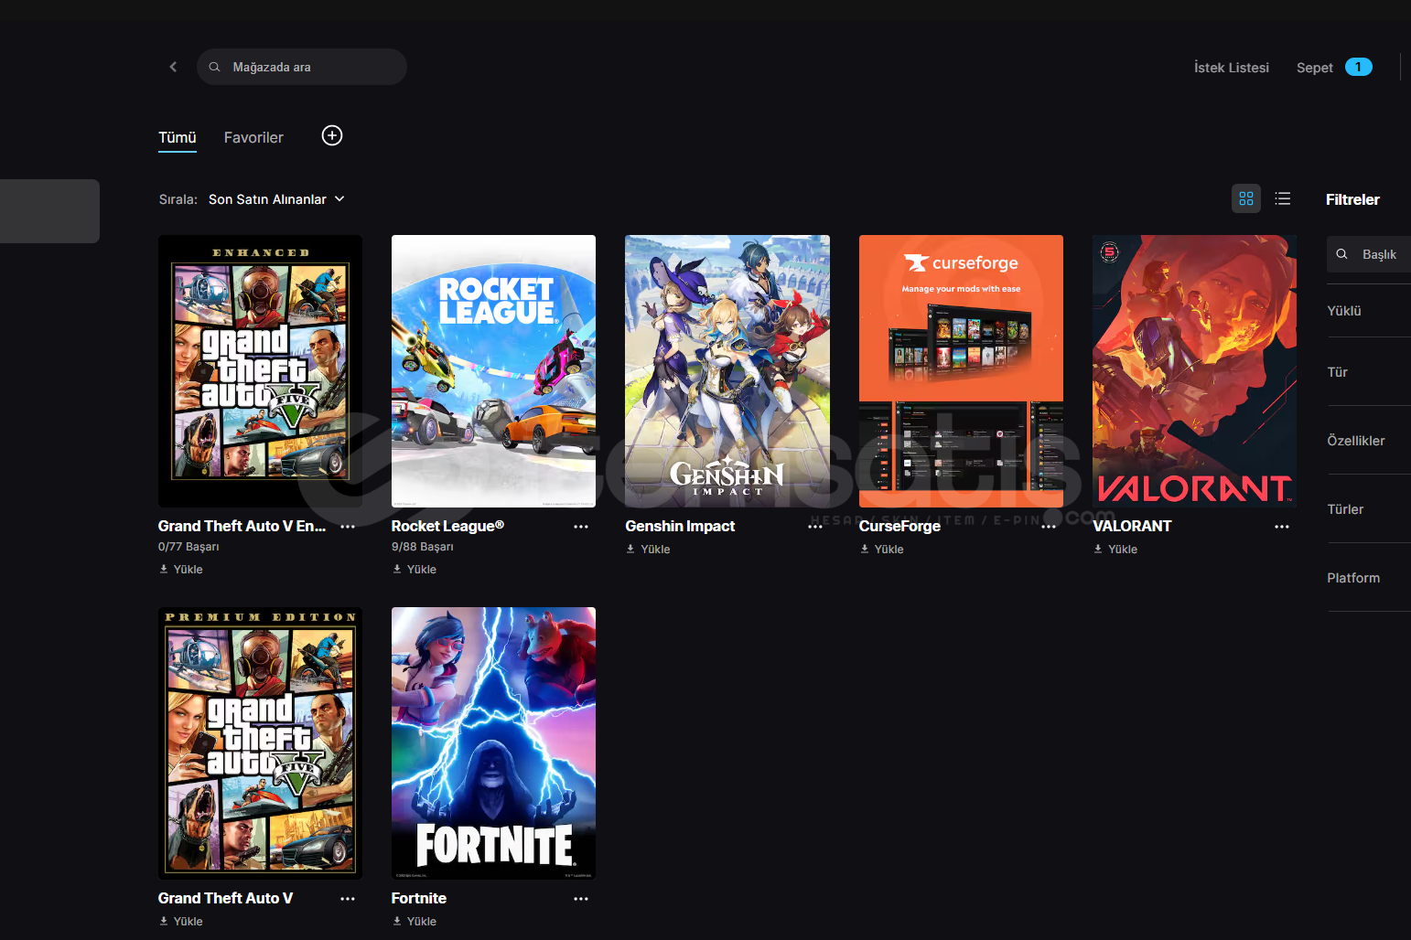
Task: Click the Mağazada ara search field
Action: point(302,67)
